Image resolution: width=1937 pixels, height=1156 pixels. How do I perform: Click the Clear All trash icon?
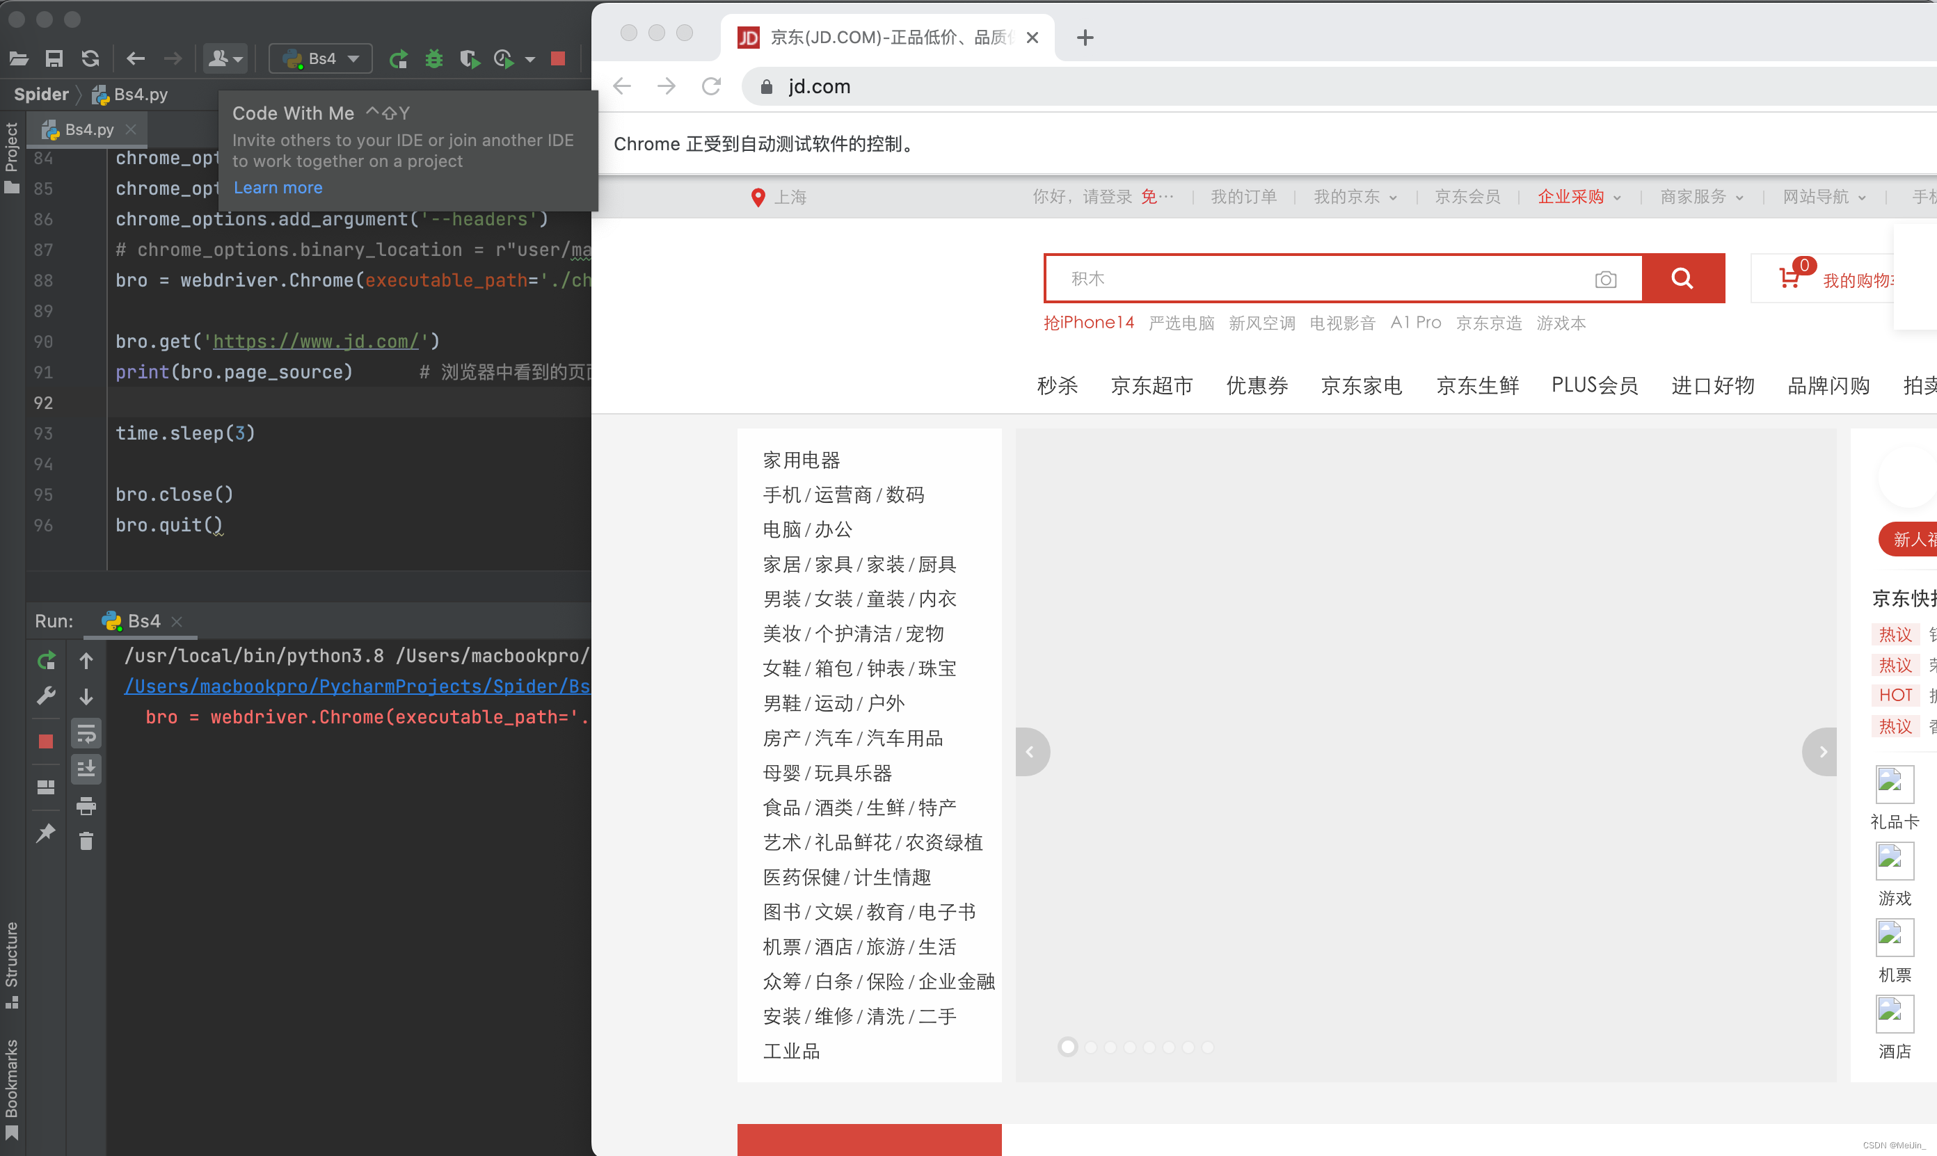click(86, 842)
